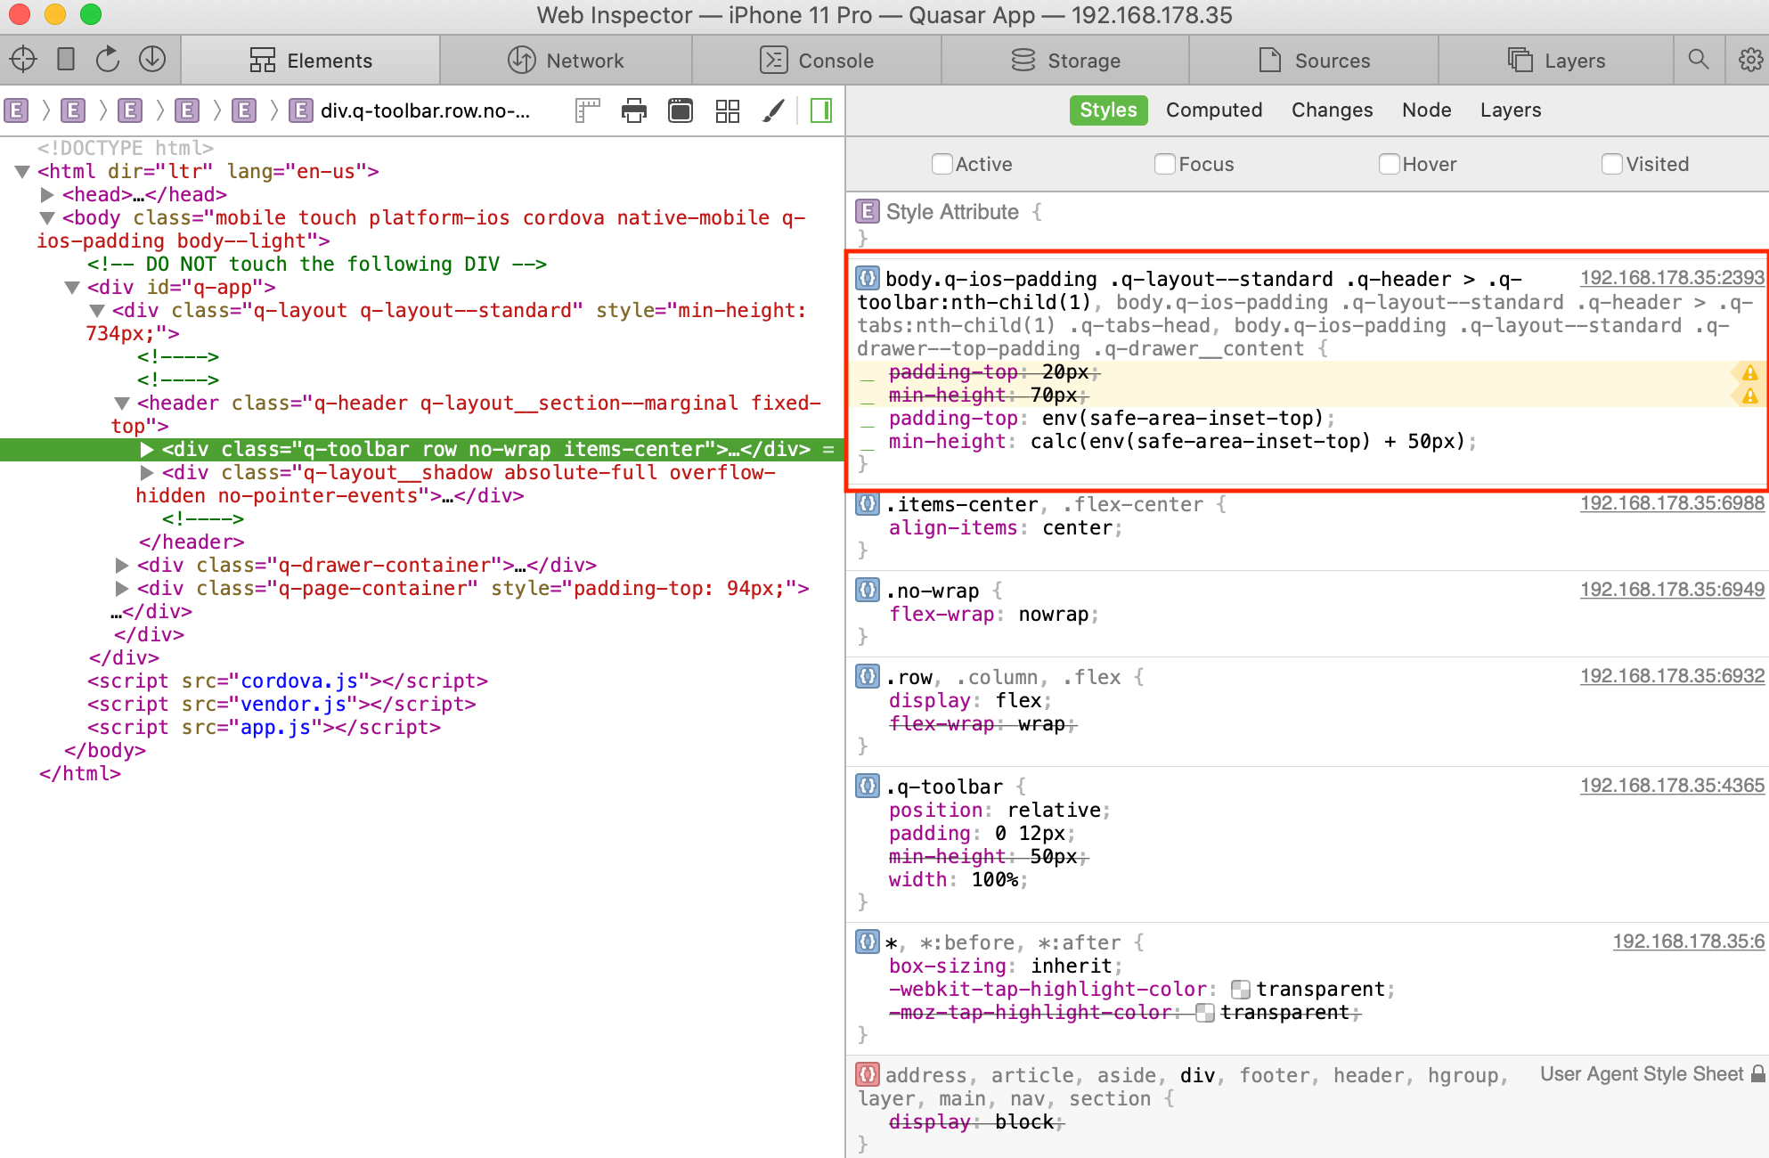The image size is (1769, 1158).
Task: Open source link 192.168.178.35:4365
Action: click(1671, 786)
